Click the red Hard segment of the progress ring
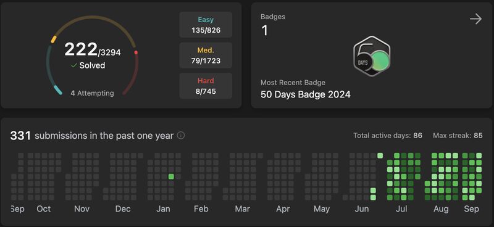The width and height of the screenshot is (494, 227). [133, 73]
